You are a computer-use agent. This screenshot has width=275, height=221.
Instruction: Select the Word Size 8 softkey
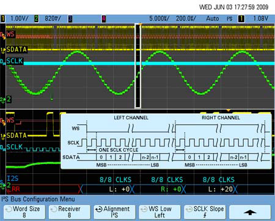[x=24, y=212]
